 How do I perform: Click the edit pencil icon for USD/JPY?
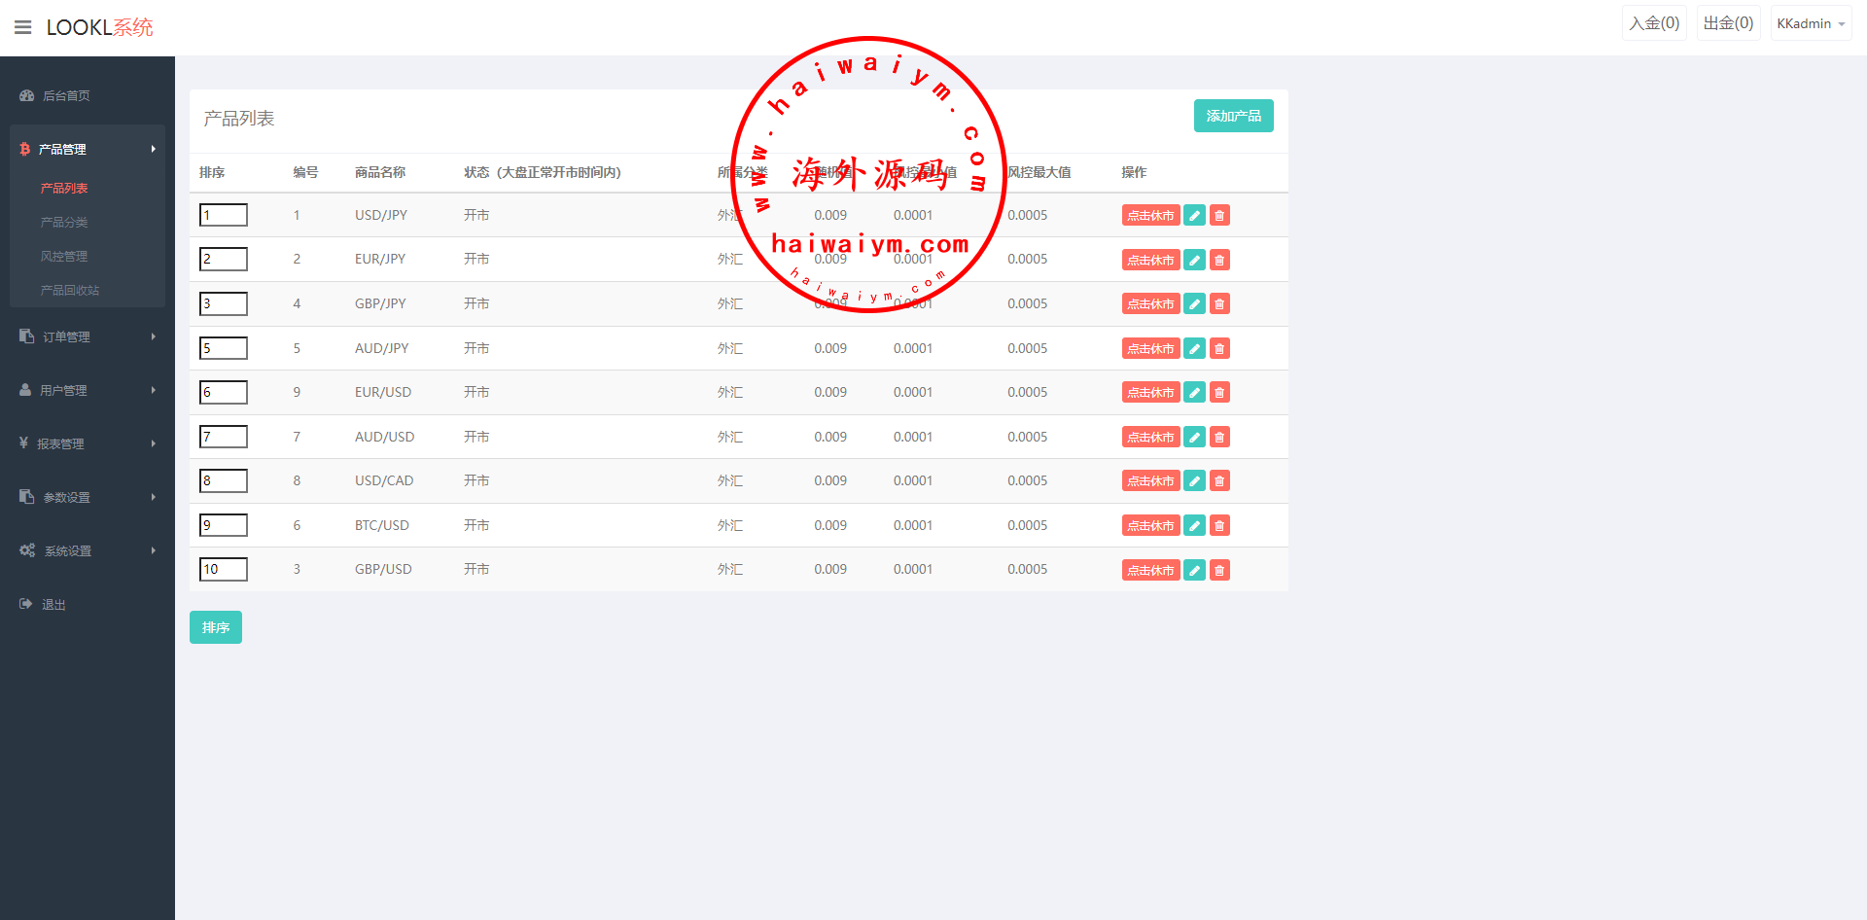1194,216
